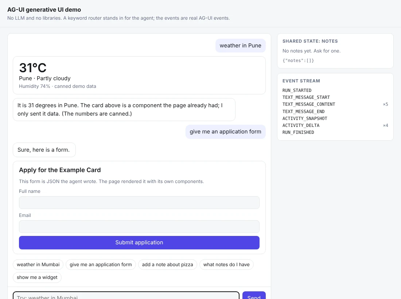Click into the chat message input box
The height and width of the screenshot is (299, 401).
pyautogui.click(x=126, y=296)
